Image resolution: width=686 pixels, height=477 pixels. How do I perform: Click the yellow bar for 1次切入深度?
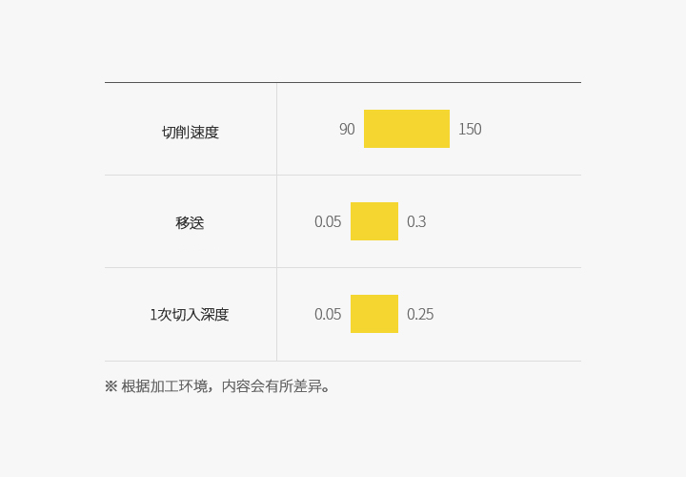pyautogui.click(x=373, y=314)
